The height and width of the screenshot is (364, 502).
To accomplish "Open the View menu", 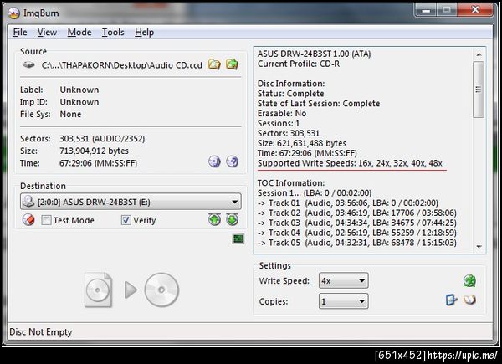I will coord(47,33).
